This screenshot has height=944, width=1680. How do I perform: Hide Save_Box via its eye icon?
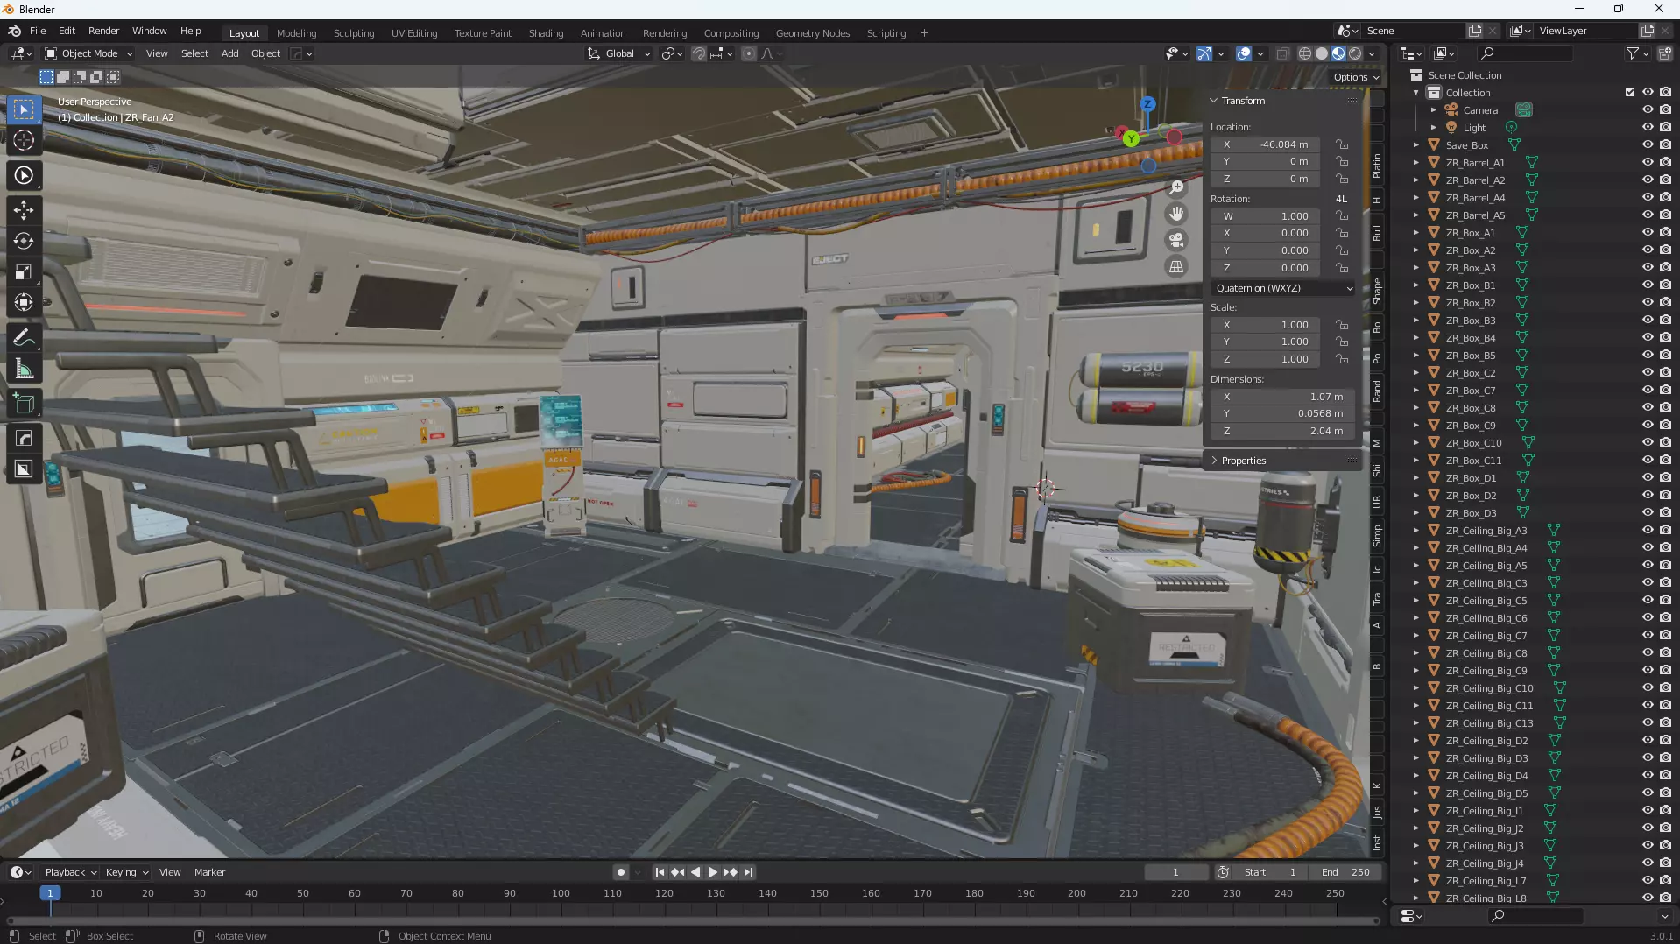click(x=1648, y=145)
